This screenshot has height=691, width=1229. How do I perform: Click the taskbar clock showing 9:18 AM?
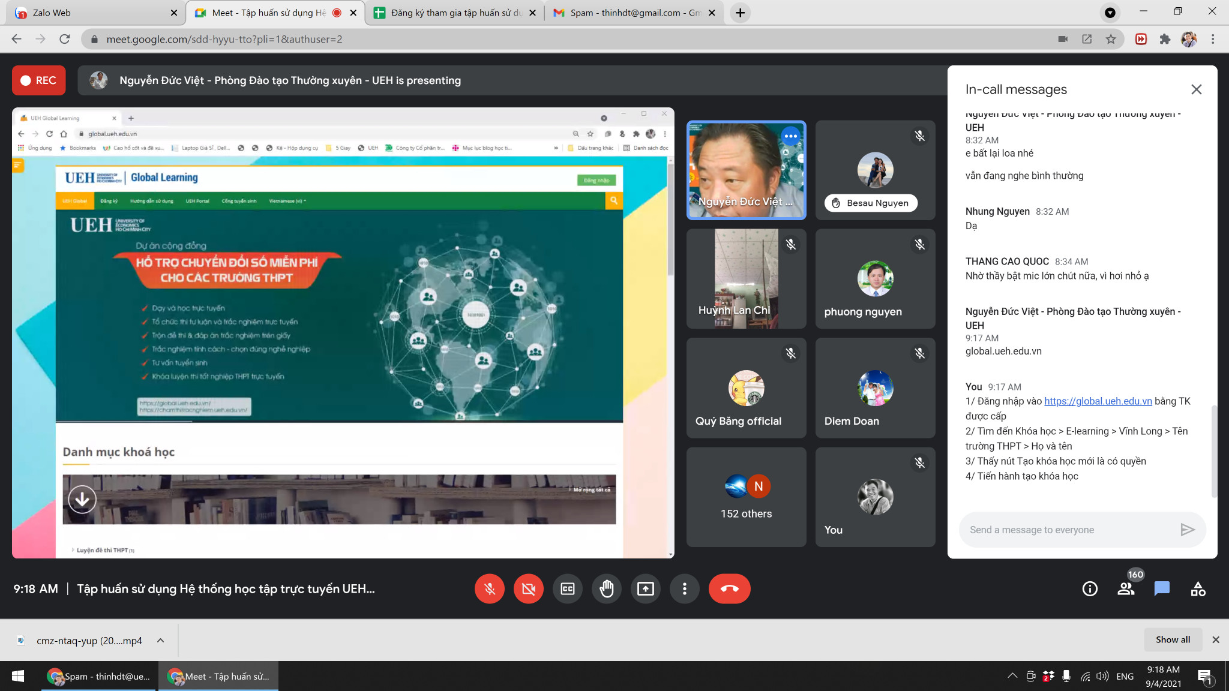pos(1164,676)
